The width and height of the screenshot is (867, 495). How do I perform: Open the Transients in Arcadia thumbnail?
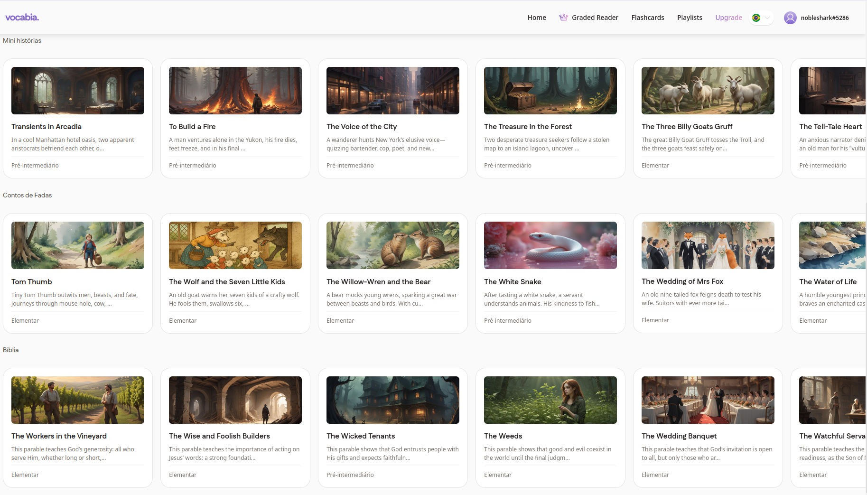(78, 91)
